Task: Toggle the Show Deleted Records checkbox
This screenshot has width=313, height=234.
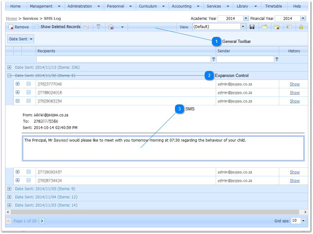Action: 37,27
